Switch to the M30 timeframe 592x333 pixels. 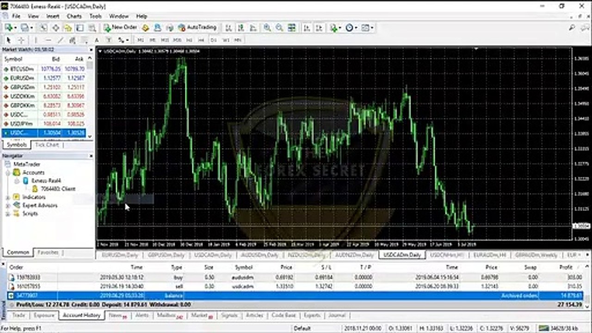(177, 40)
